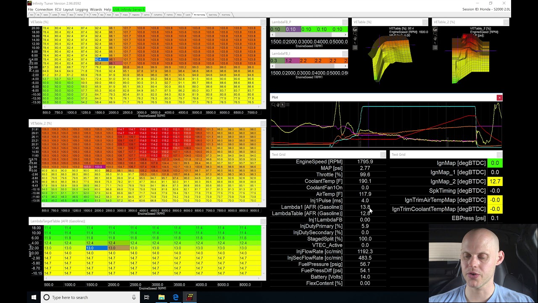
Task: Select zoom magnifier in first VETable 3D view
Action: point(355,34)
